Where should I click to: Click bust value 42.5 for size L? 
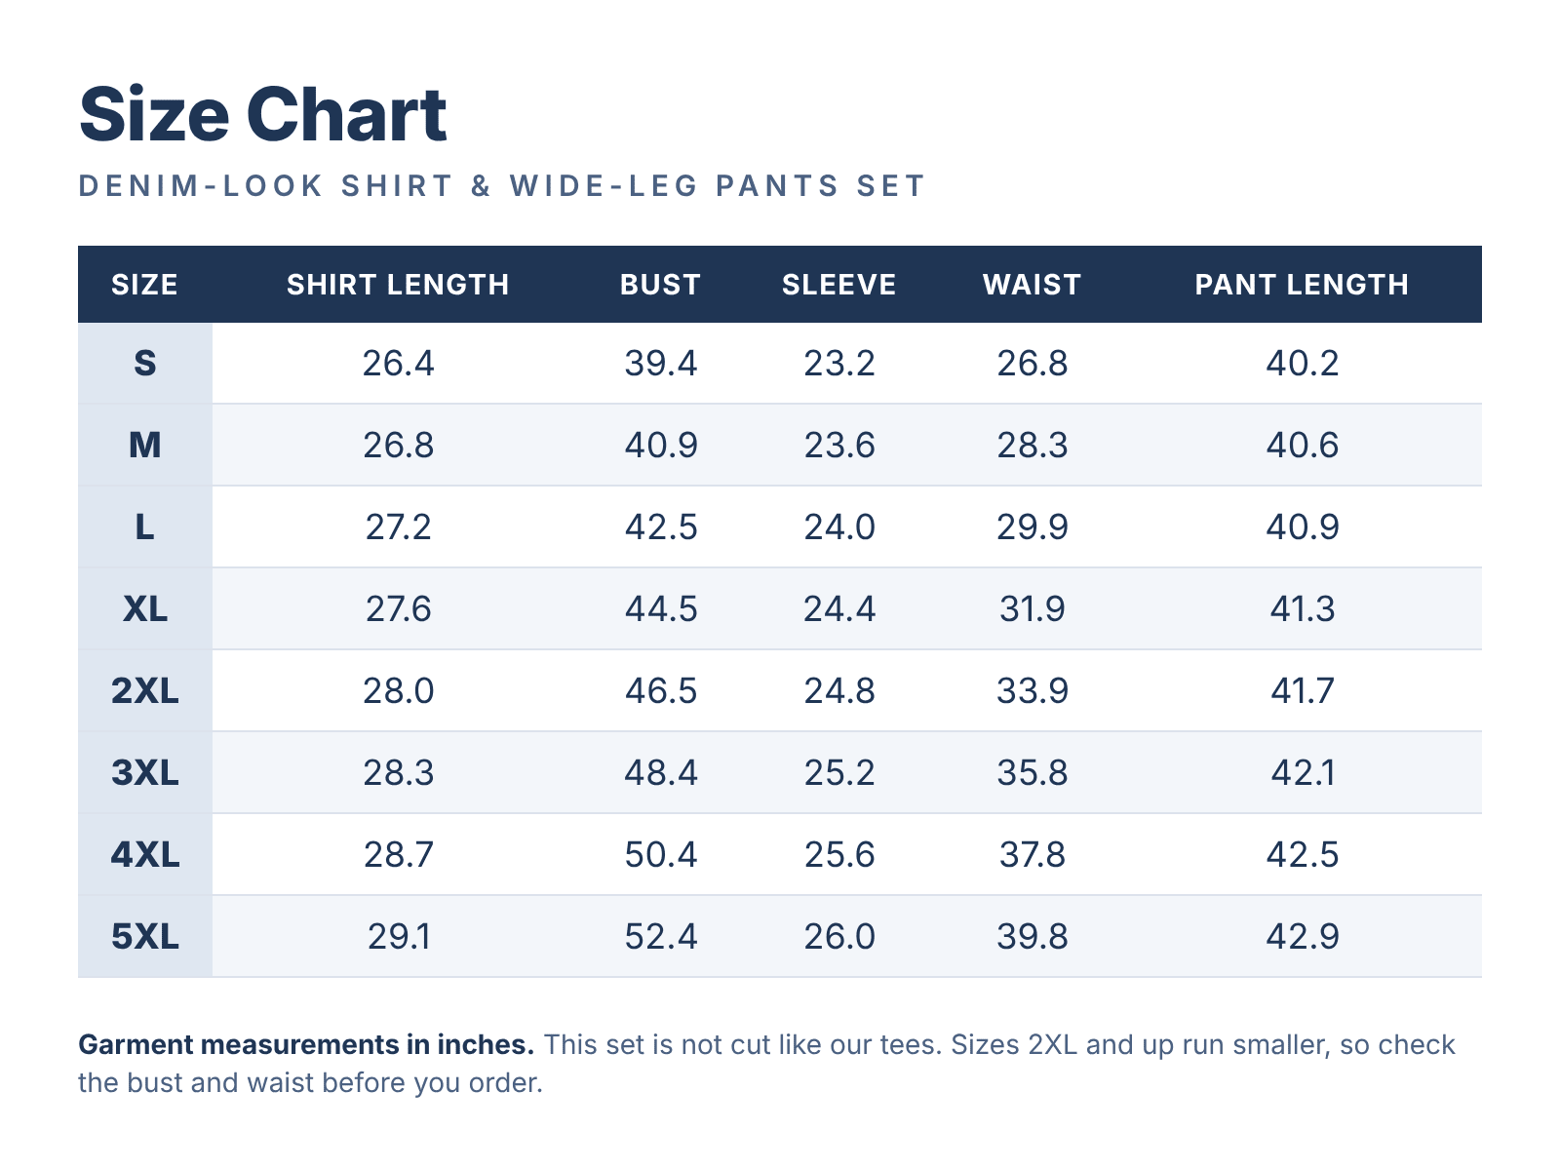pos(661,527)
